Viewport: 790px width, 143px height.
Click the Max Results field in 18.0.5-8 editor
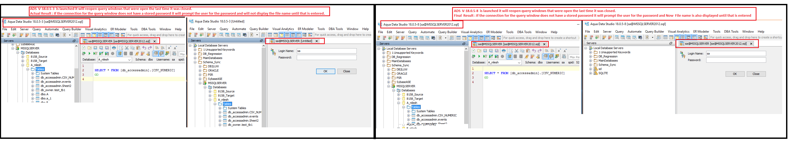pyautogui.click(x=574, y=57)
